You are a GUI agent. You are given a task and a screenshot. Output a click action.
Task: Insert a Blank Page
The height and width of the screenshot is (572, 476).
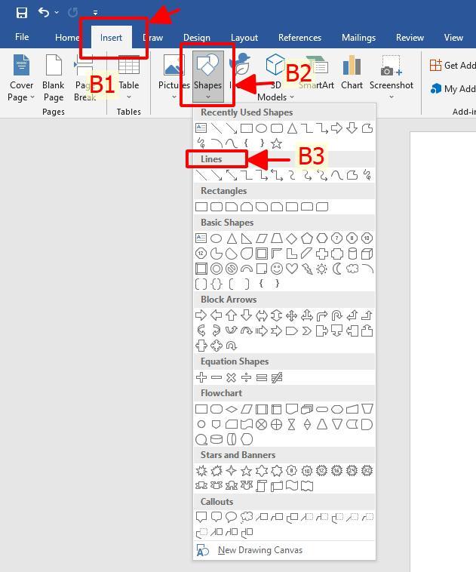(x=54, y=78)
